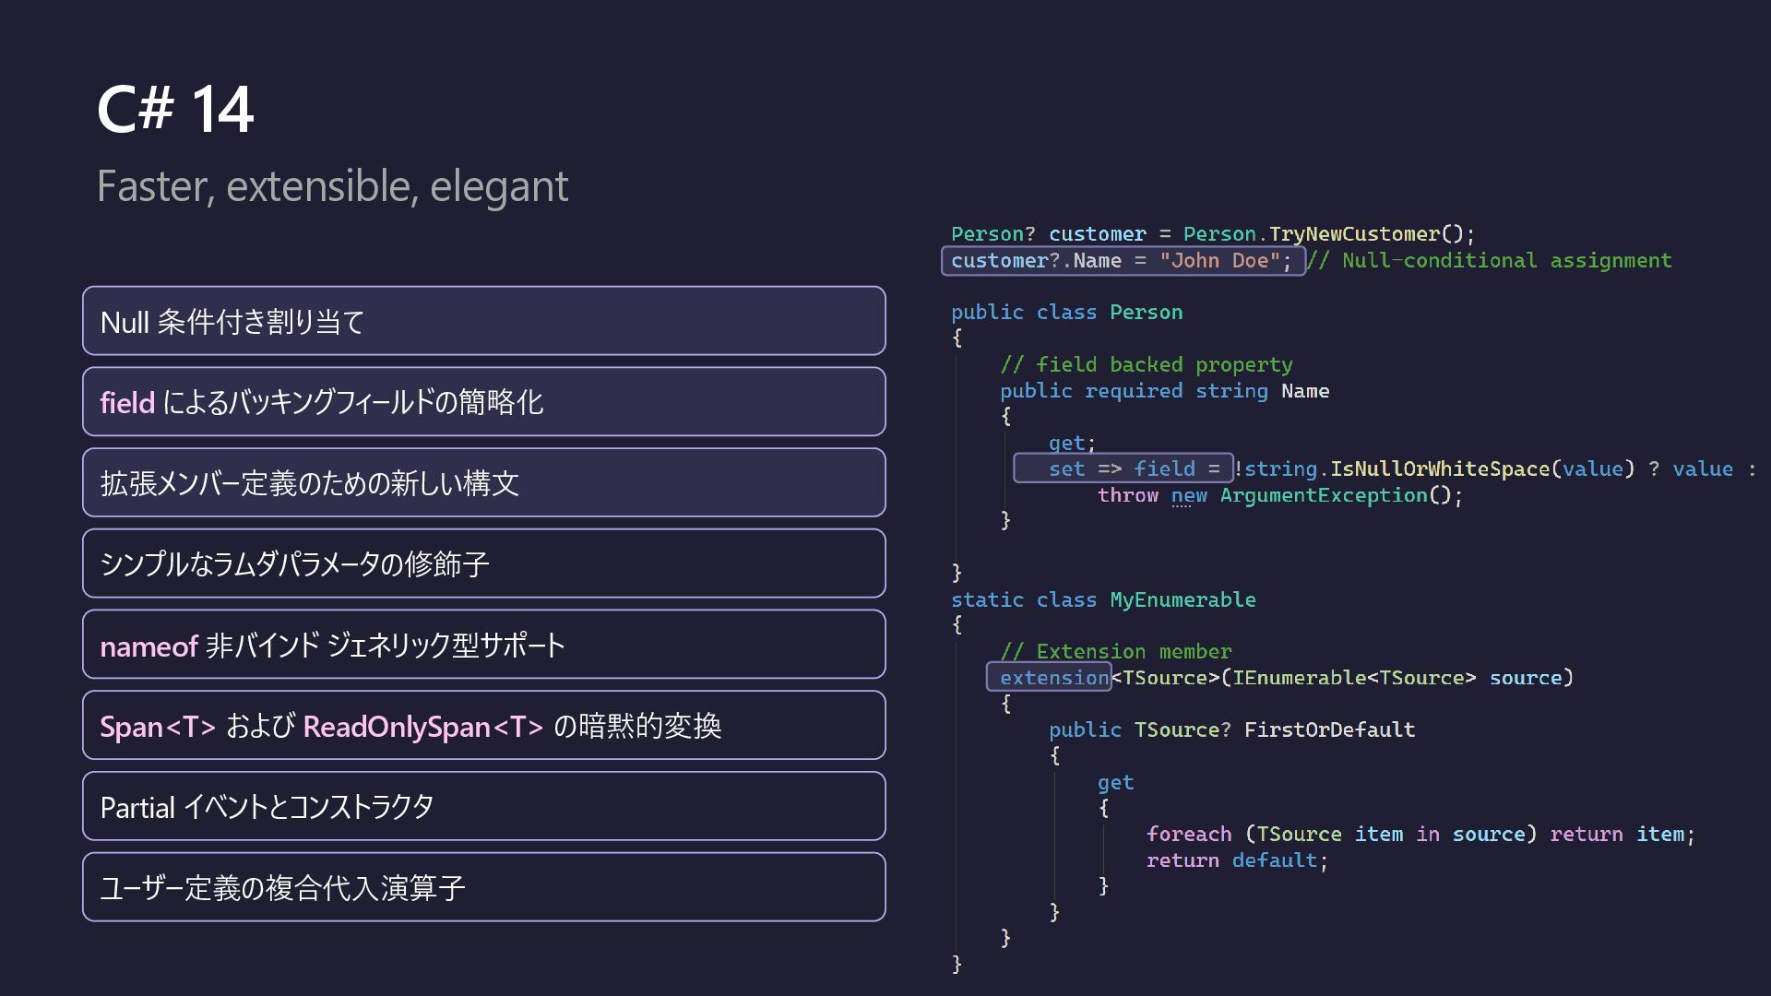Click 'throw new ArgumentException();' line
This screenshot has height=996, width=1771.
[x=1279, y=496]
